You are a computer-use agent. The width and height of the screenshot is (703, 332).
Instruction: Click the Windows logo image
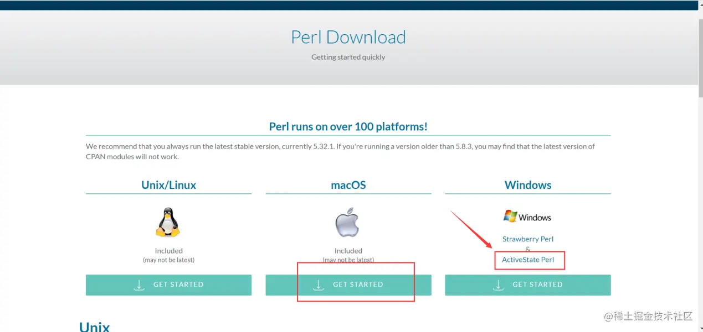click(x=528, y=217)
